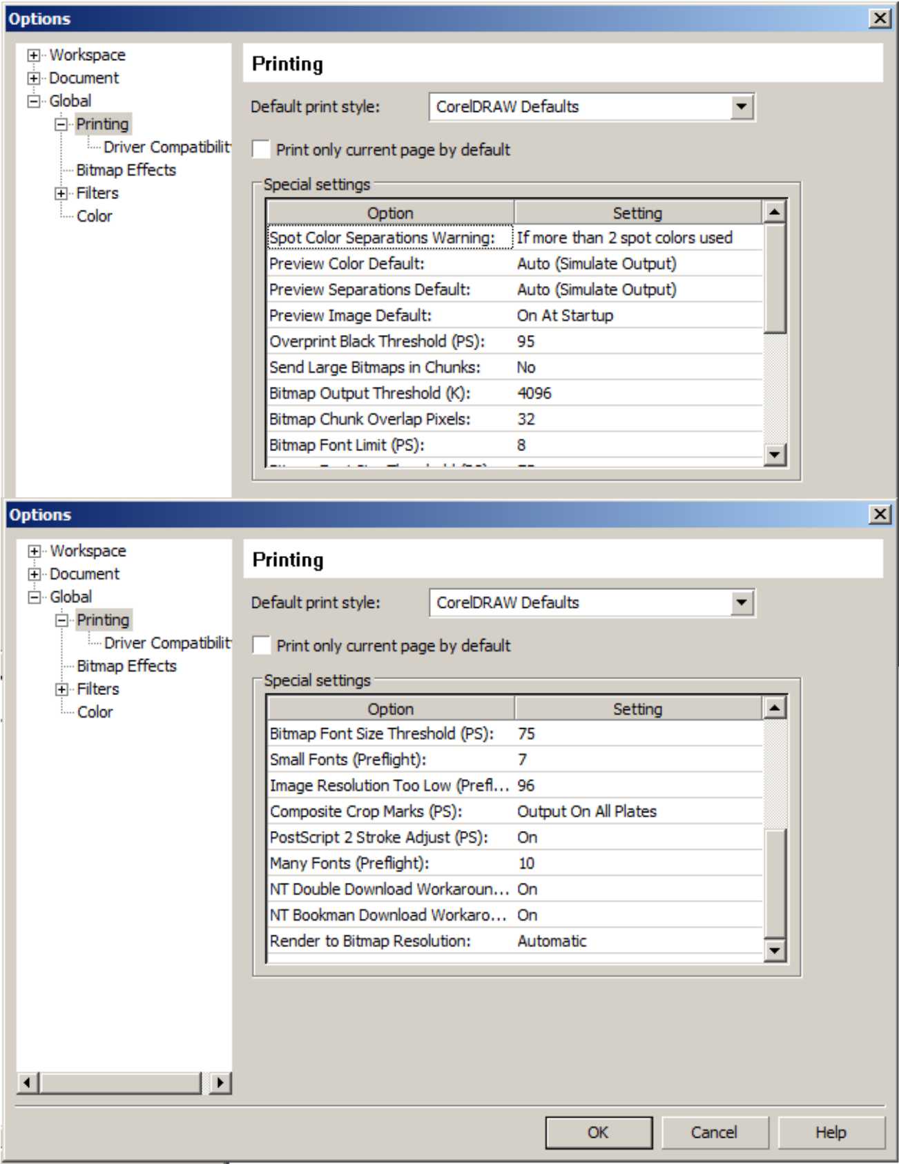Select Bitmap Chunk Overlap Pixels row
The height and width of the screenshot is (1164, 899).
515,419
